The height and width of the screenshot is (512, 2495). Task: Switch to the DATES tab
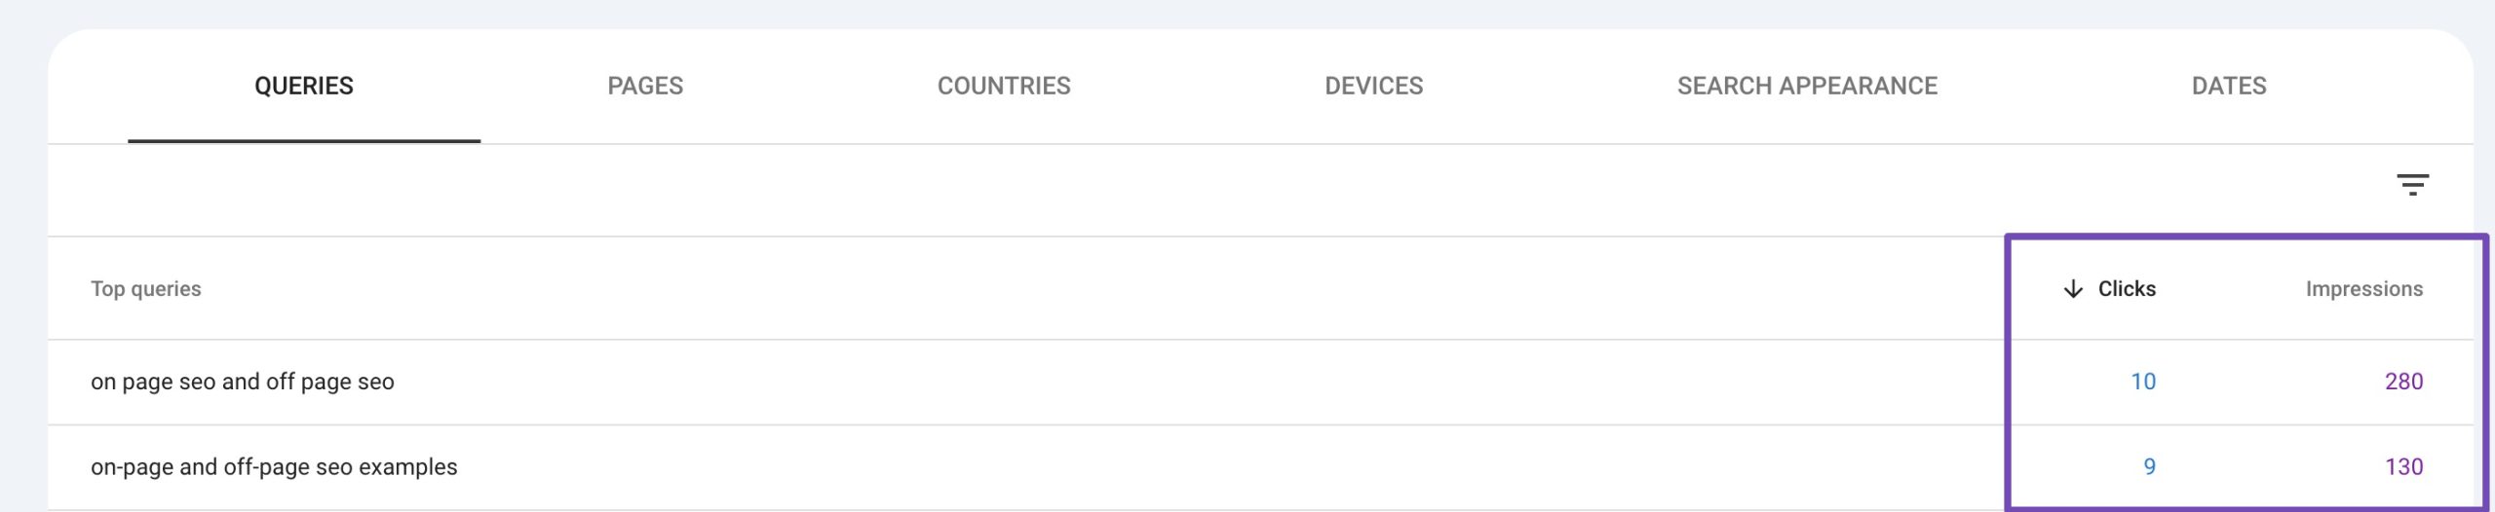(2229, 86)
